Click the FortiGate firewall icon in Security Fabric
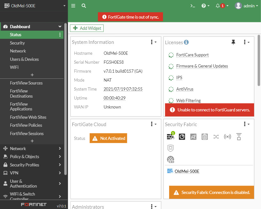Viewport: 261px width, 209px height. (x=171, y=137)
